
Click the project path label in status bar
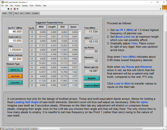(19, 129)
